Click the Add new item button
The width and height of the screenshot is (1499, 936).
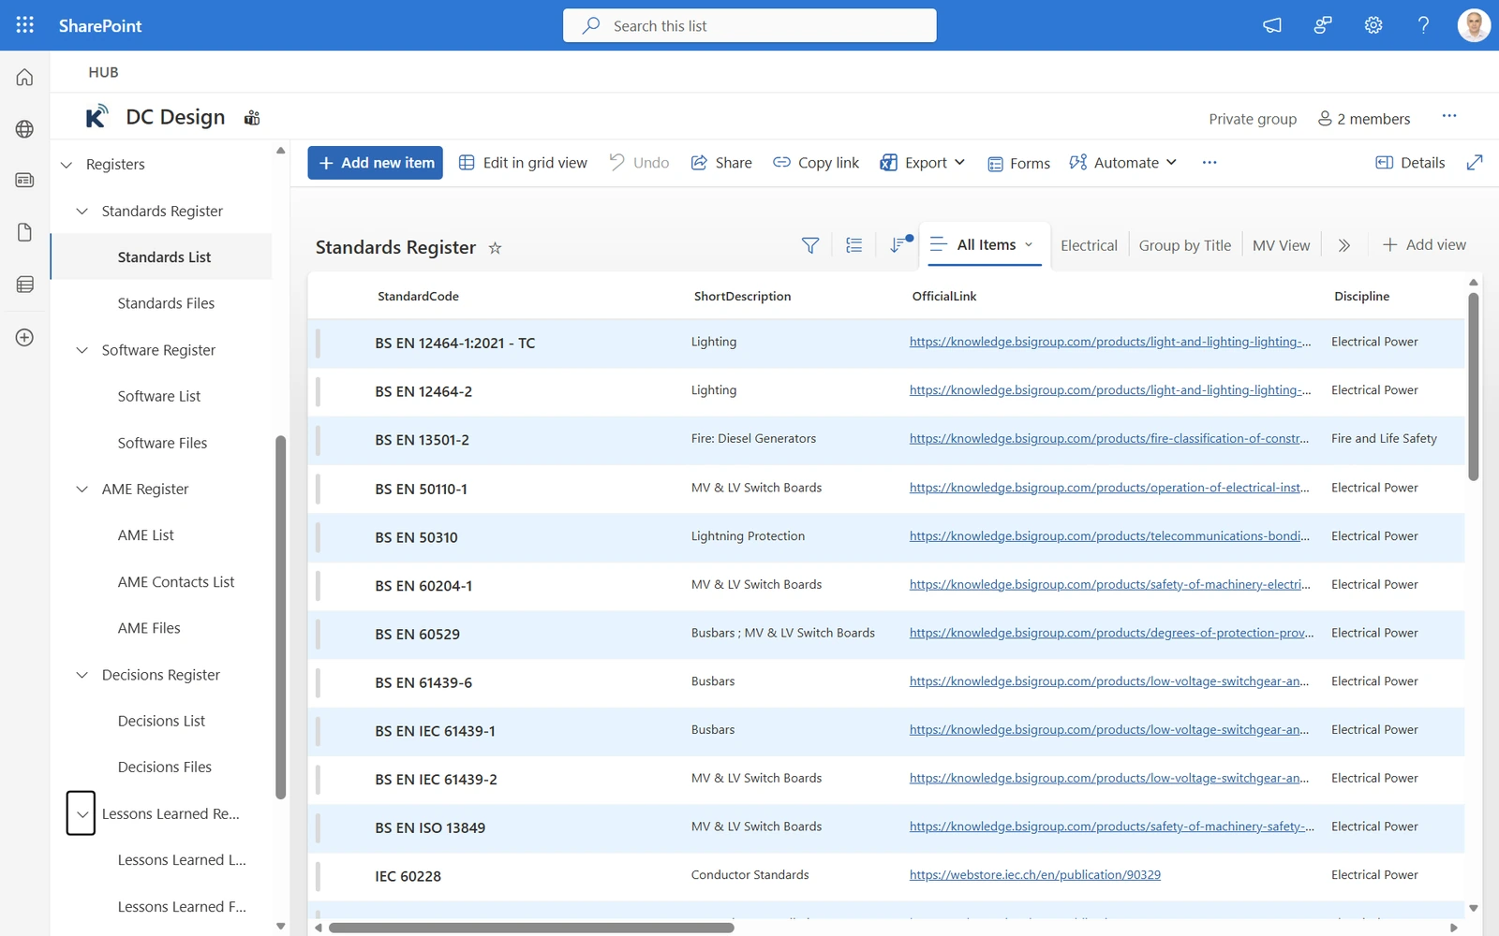click(x=375, y=162)
